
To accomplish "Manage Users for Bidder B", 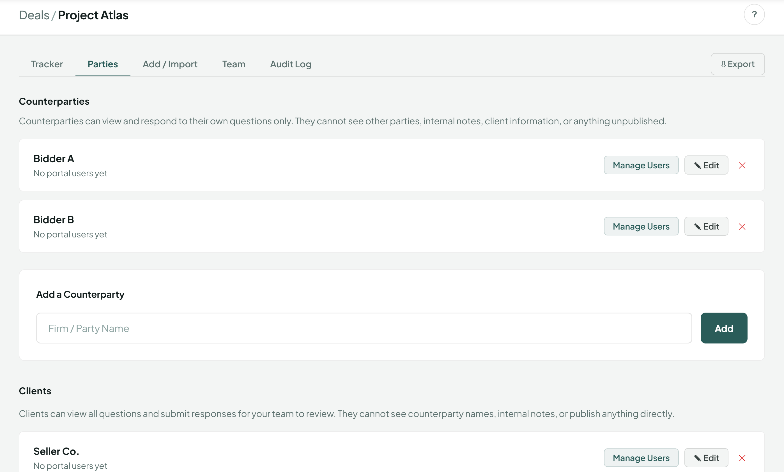I will [641, 226].
